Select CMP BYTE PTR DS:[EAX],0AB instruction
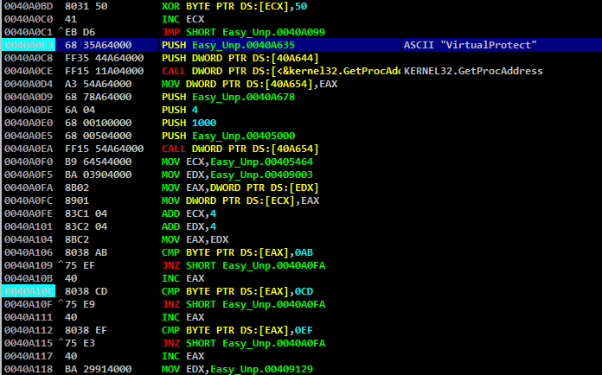The height and width of the screenshot is (375, 602). click(237, 252)
